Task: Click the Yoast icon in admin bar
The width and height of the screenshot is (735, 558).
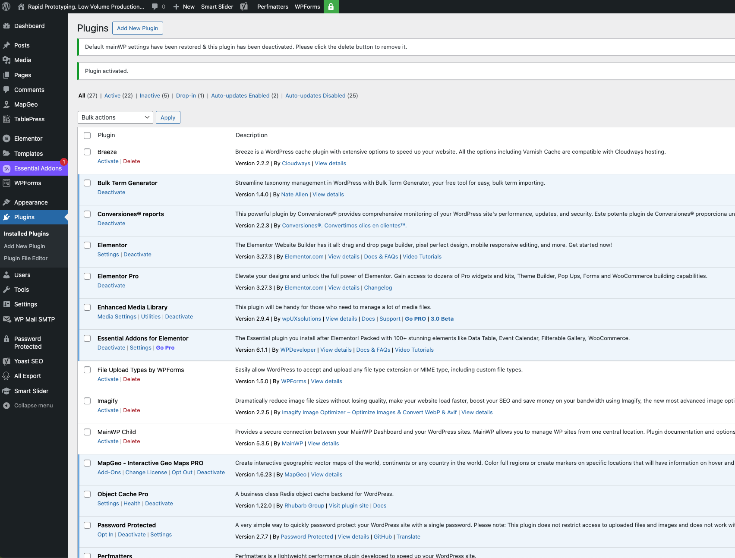Action: pos(244,6)
